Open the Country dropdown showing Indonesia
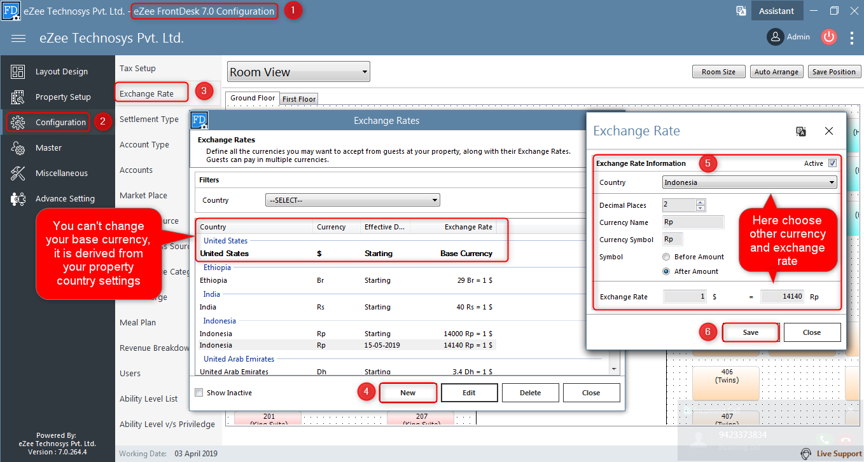This screenshot has width=864, height=462. (x=749, y=182)
